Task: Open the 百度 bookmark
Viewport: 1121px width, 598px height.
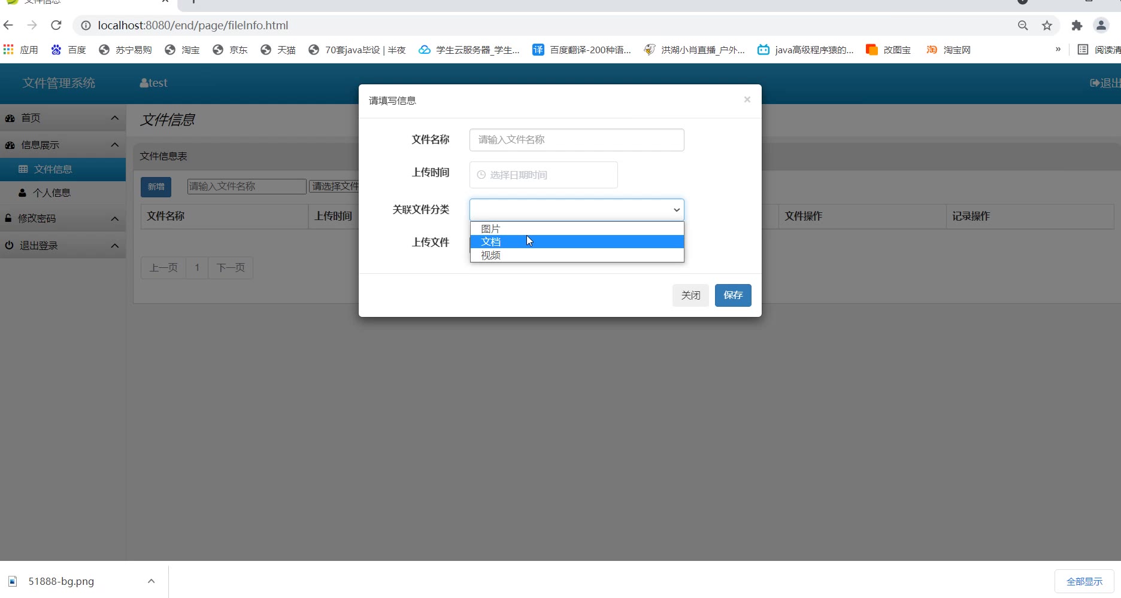Action: point(68,50)
